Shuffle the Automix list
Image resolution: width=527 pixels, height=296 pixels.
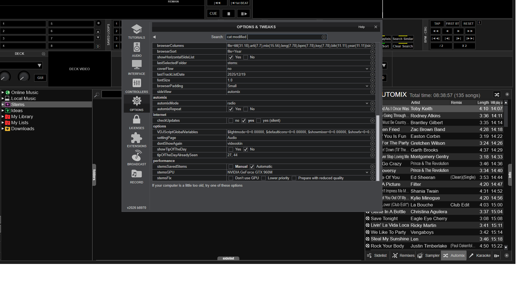point(497,95)
